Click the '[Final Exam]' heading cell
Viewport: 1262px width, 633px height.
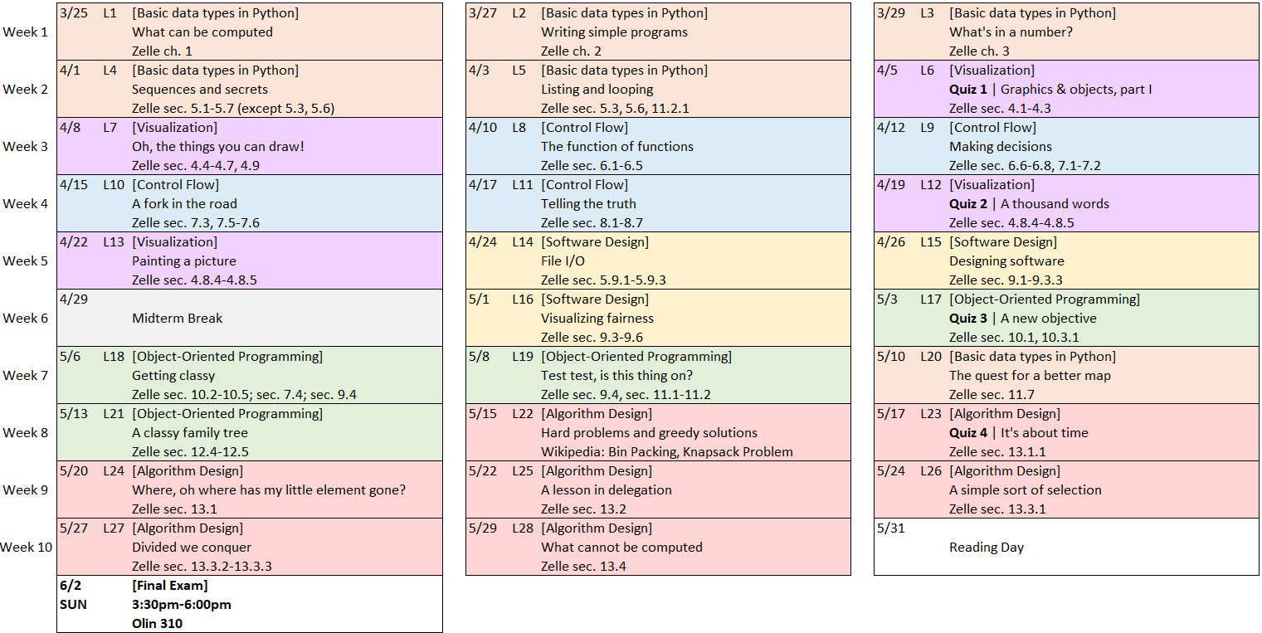point(169,586)
